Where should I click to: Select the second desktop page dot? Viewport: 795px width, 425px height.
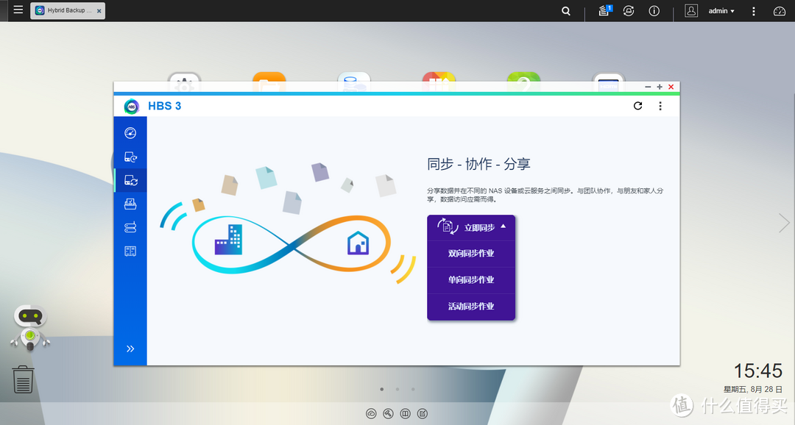coord(397,389)
